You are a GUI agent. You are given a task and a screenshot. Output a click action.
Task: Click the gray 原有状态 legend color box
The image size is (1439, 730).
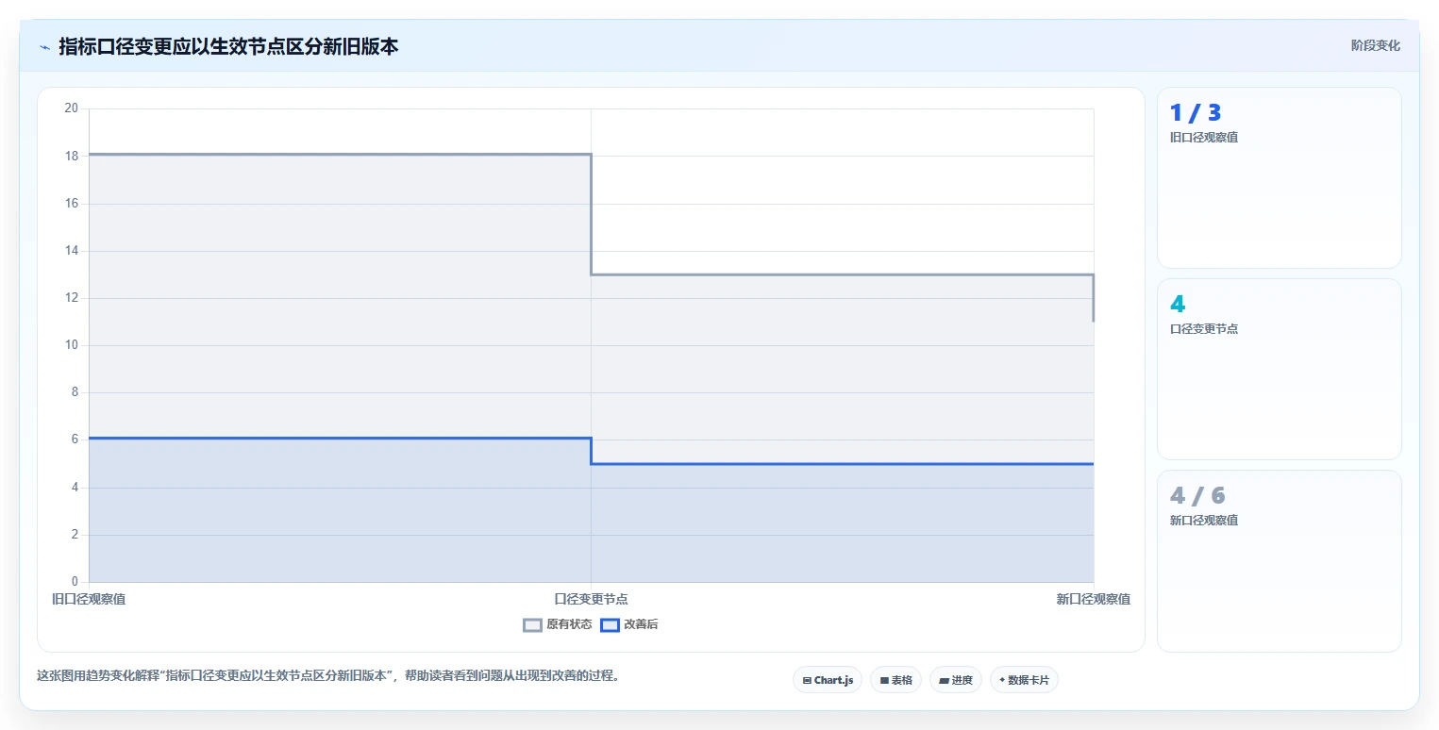coord(533,624)
